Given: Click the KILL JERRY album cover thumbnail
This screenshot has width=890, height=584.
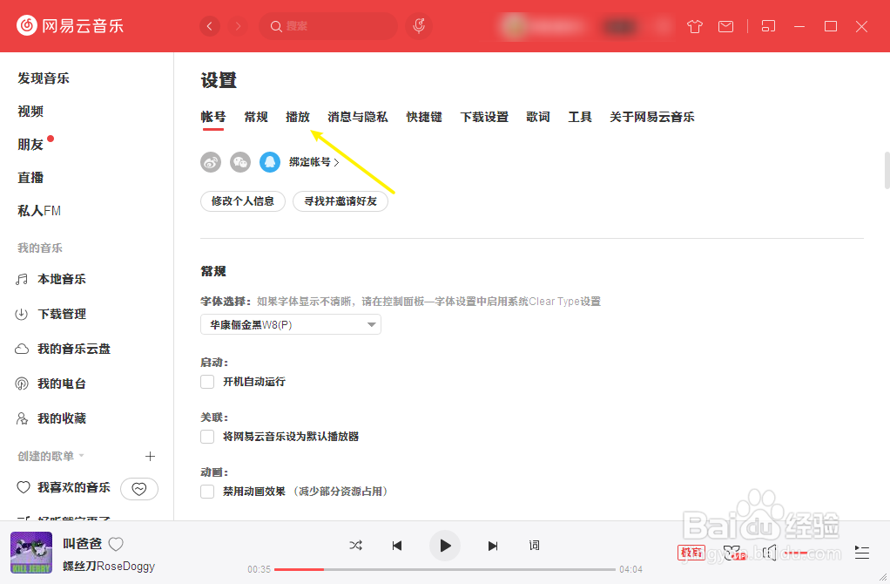Looking at the screenshot, I should pos(31,553).
